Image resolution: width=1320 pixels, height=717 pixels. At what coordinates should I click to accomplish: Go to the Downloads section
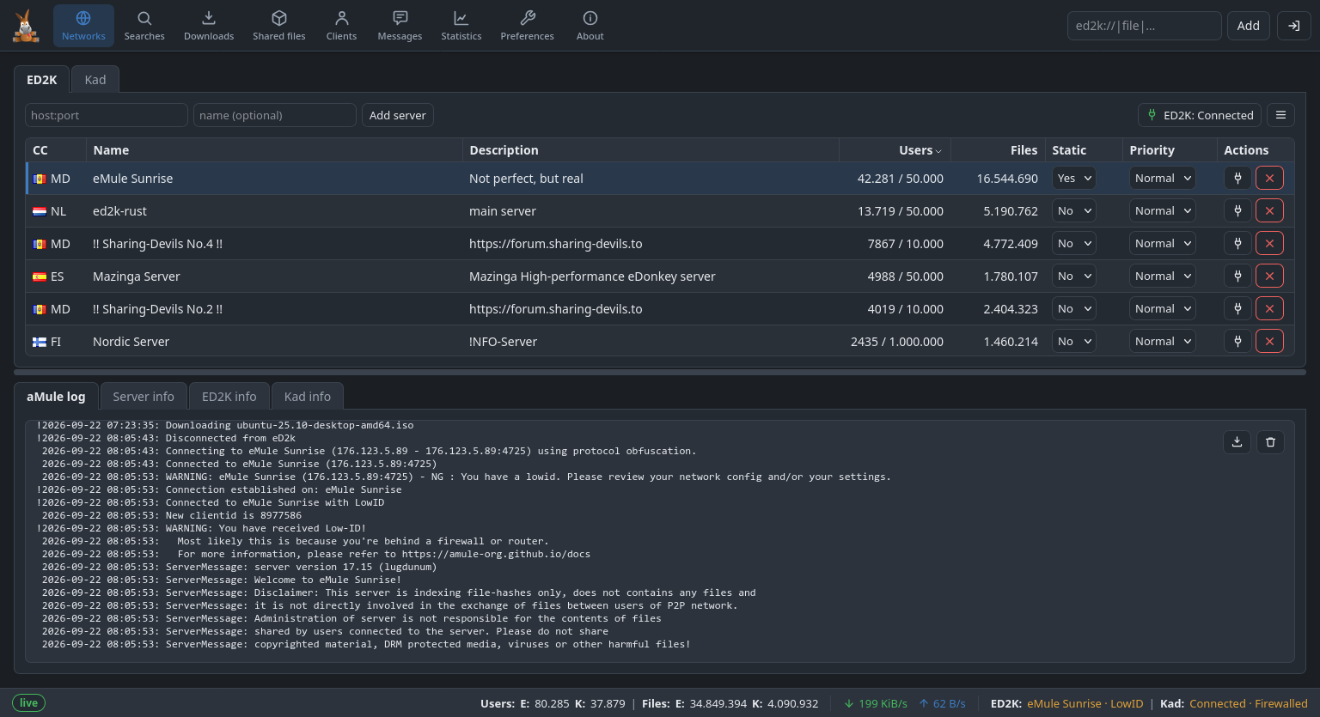(x=209, y=26)
